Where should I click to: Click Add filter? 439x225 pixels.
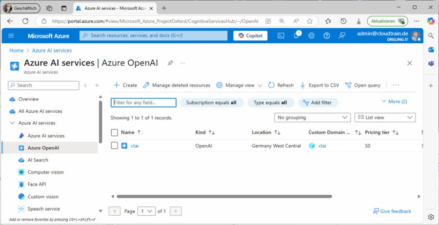click(x=319, y=103)
